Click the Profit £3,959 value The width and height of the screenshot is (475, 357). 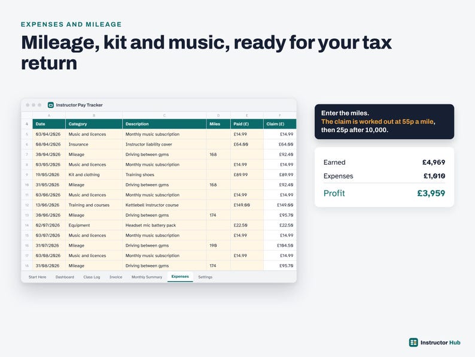pos(431,193)
